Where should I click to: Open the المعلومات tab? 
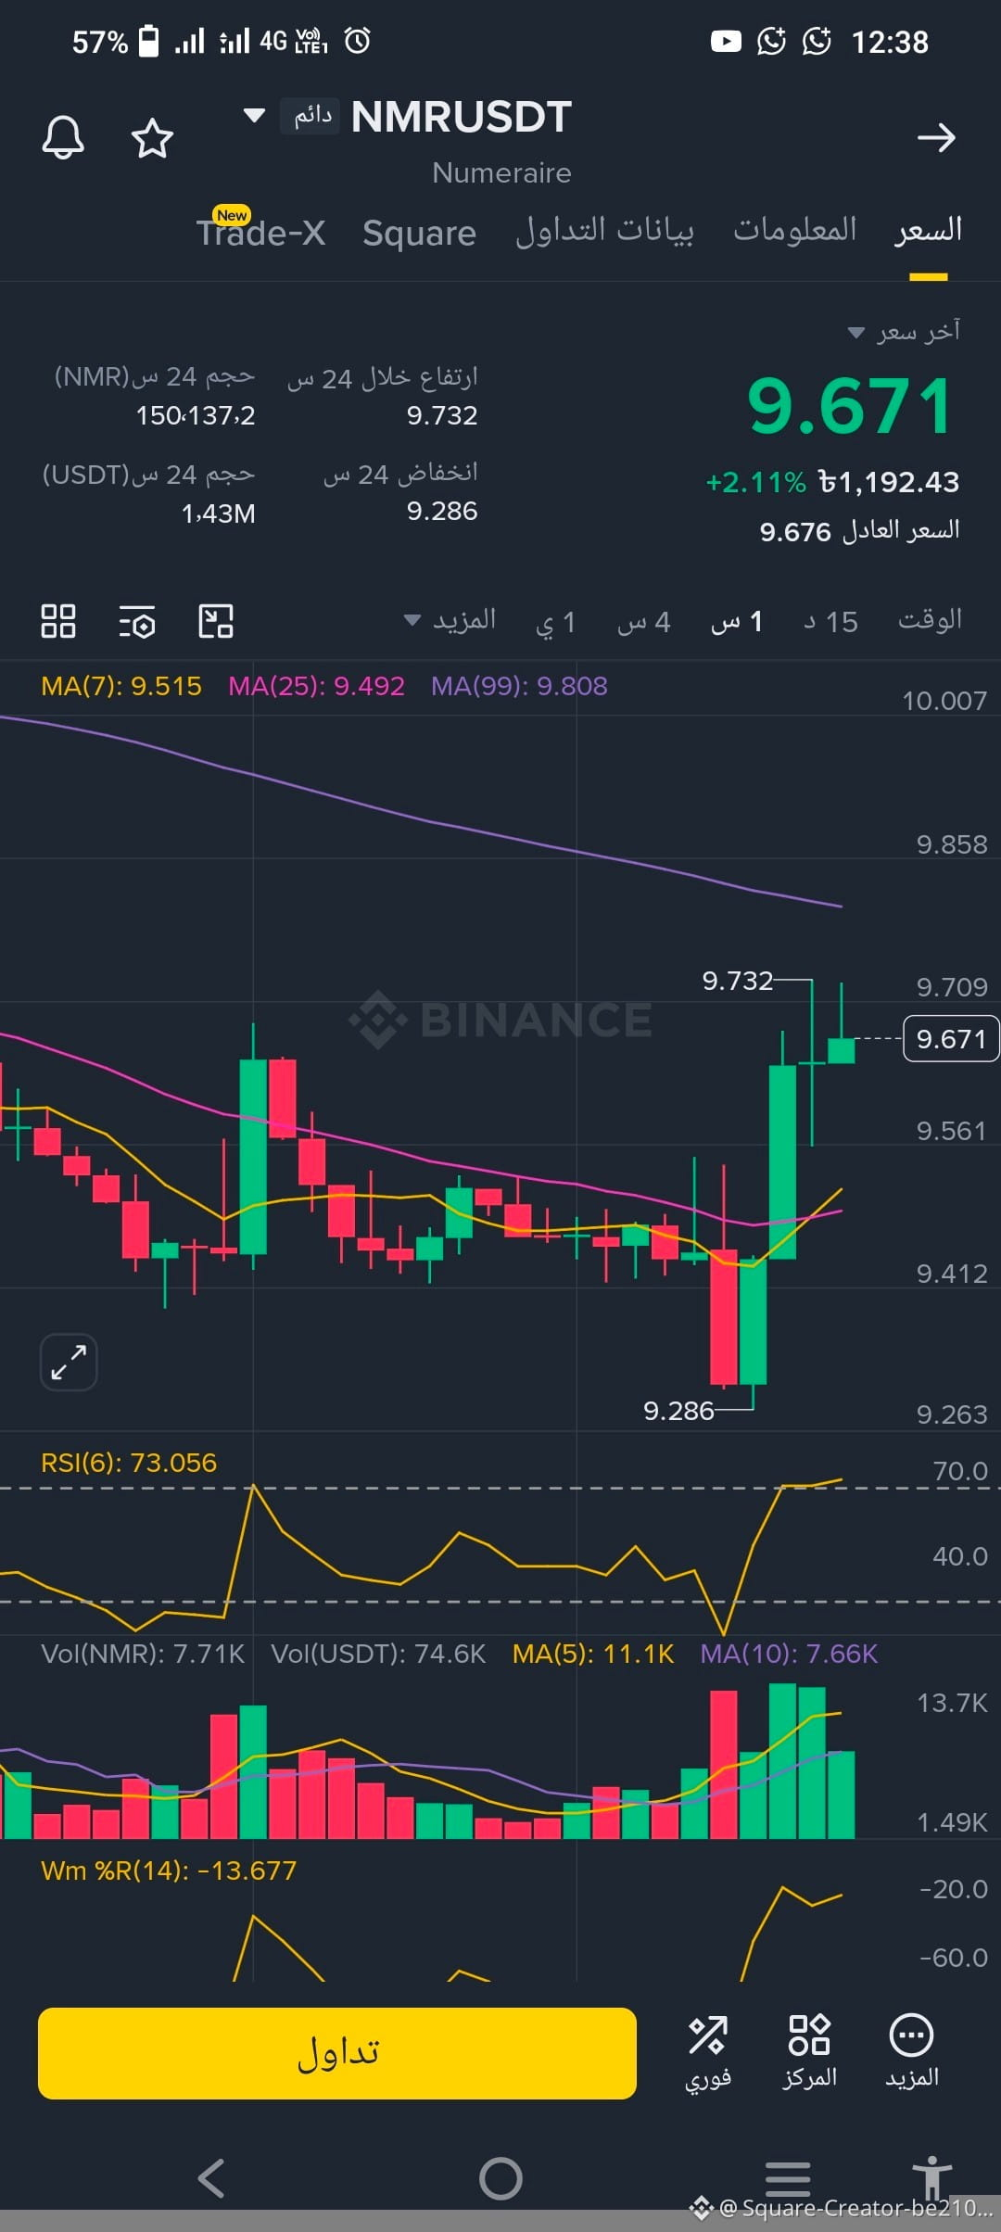[x=794, y=230]
